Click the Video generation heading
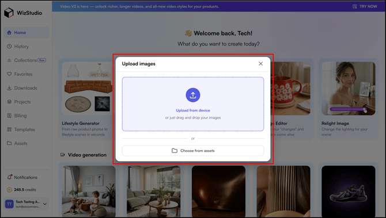This screenshot has height=218, width=386. pos(87,155)
